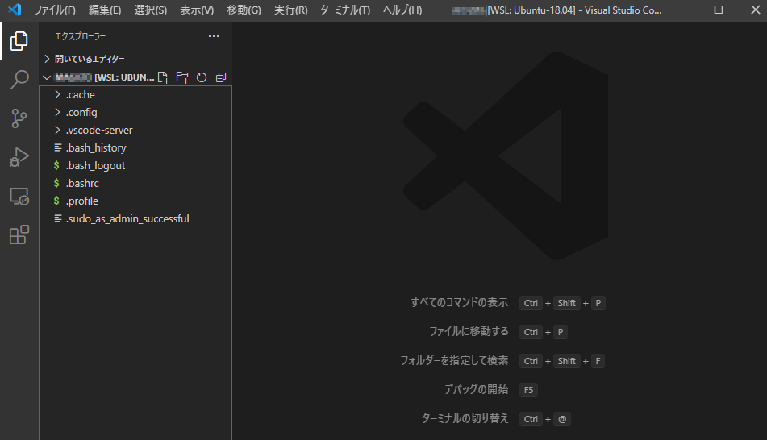Click the すべてのコマンドの表示 label

pos(460,303)
